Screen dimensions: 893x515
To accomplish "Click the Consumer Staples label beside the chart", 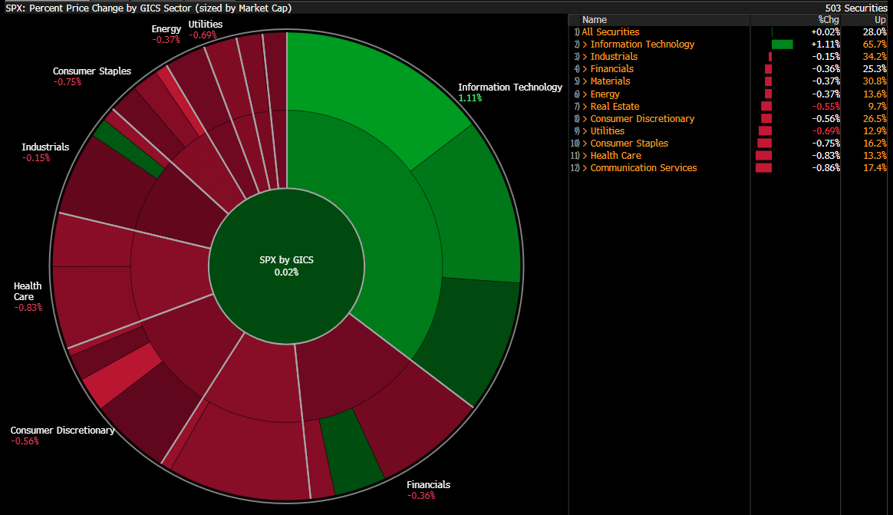I will pos(91,71).
